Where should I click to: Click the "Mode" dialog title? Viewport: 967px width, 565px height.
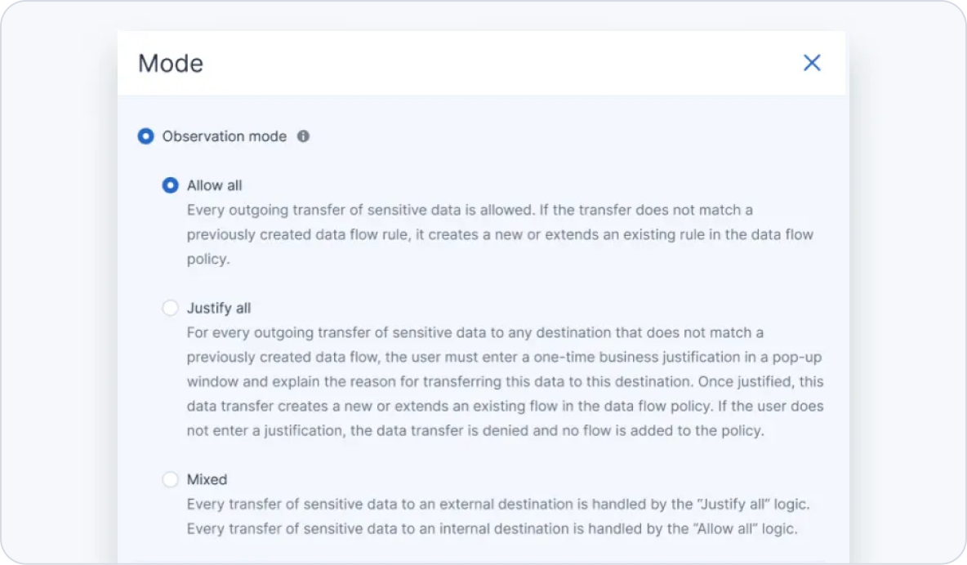[x=171, y=63]
